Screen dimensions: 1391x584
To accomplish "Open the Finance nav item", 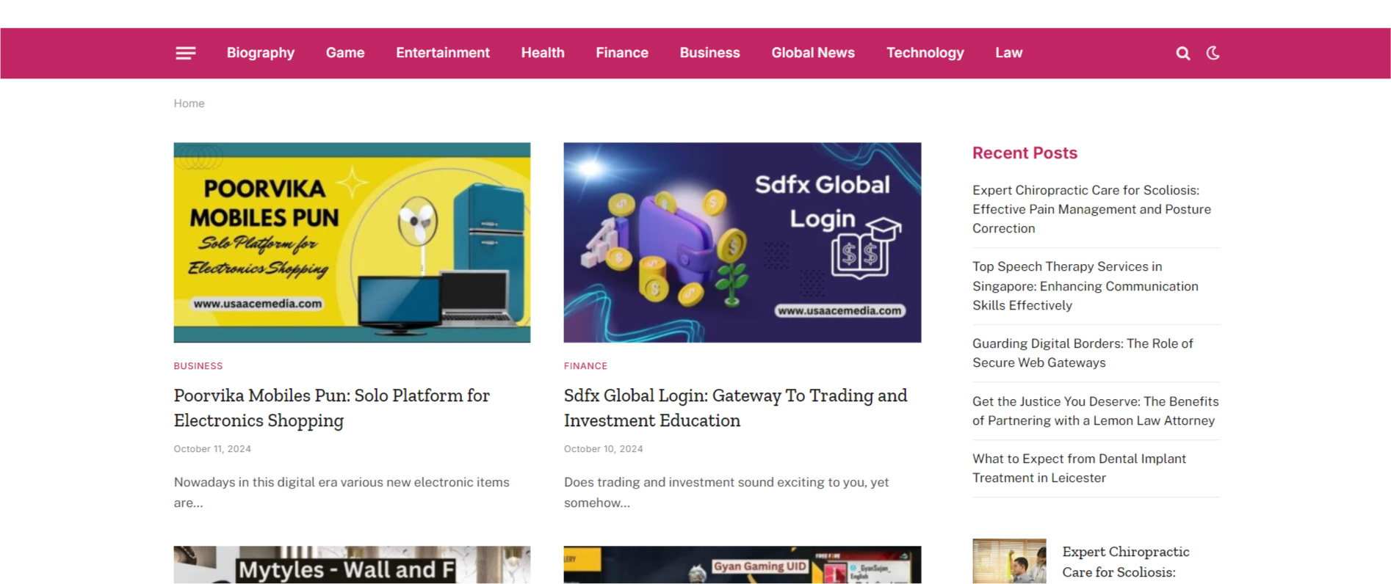I will tap(622, 53).
